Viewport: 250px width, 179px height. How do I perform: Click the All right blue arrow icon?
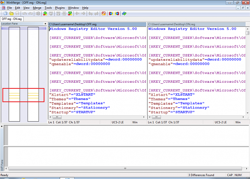point(111,14)
